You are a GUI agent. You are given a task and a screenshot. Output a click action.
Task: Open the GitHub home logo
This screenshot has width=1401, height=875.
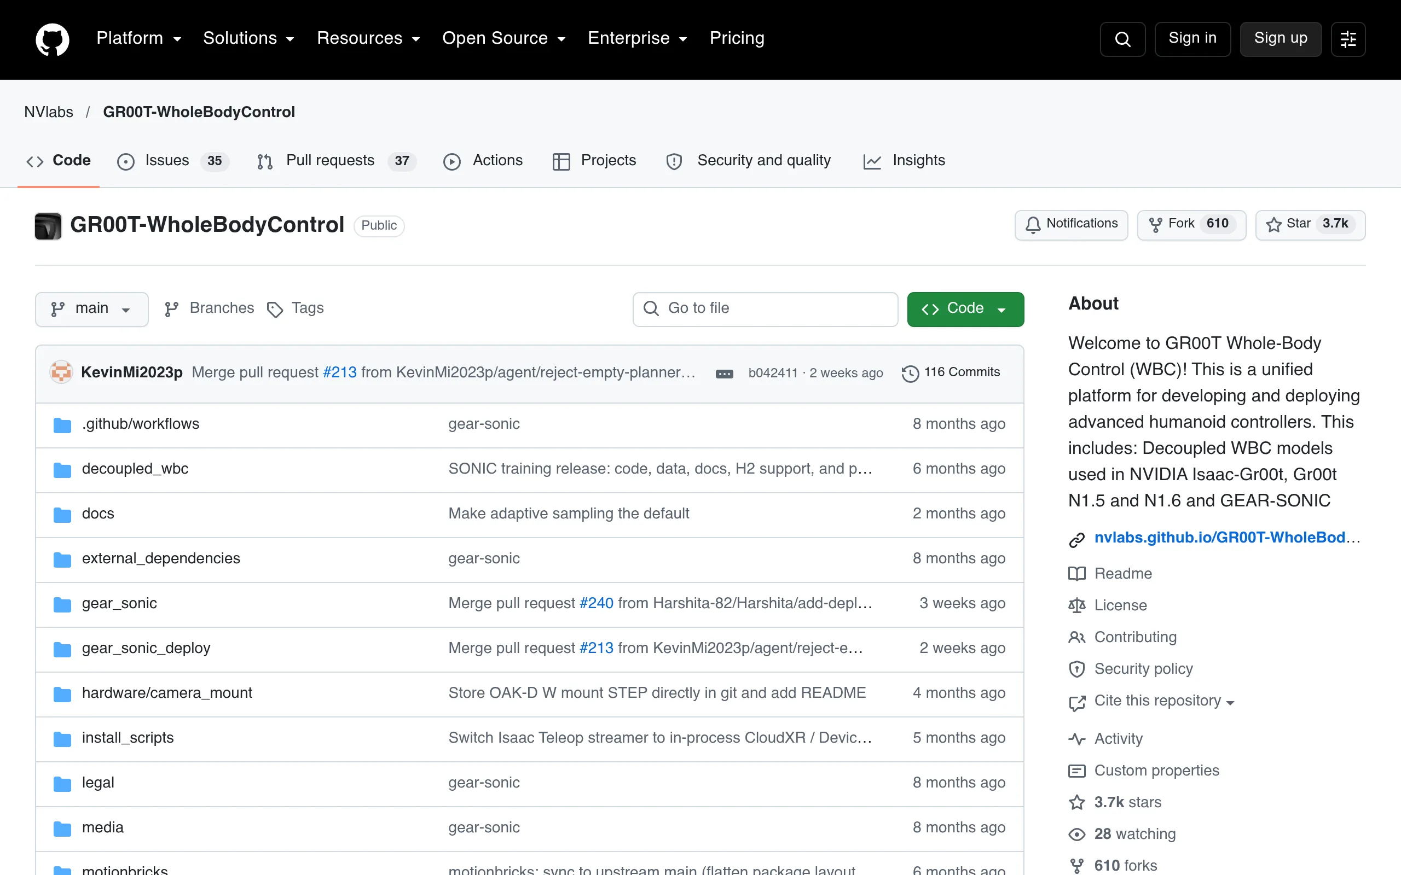pos(52,39)
